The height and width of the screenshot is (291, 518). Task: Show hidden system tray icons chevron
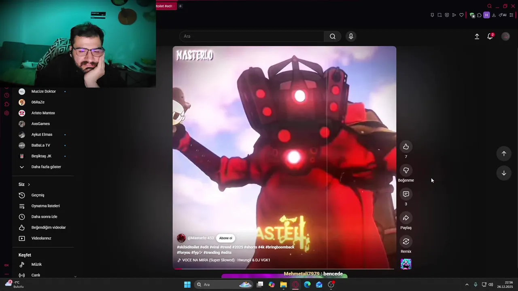coord(467,285)
